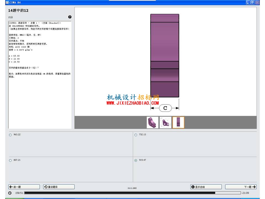
Task: Click the clock icon beside elapsed time
Action: coord(10,193)
